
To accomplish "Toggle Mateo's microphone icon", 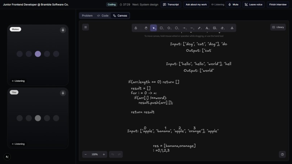I will [x=63, y=30].
